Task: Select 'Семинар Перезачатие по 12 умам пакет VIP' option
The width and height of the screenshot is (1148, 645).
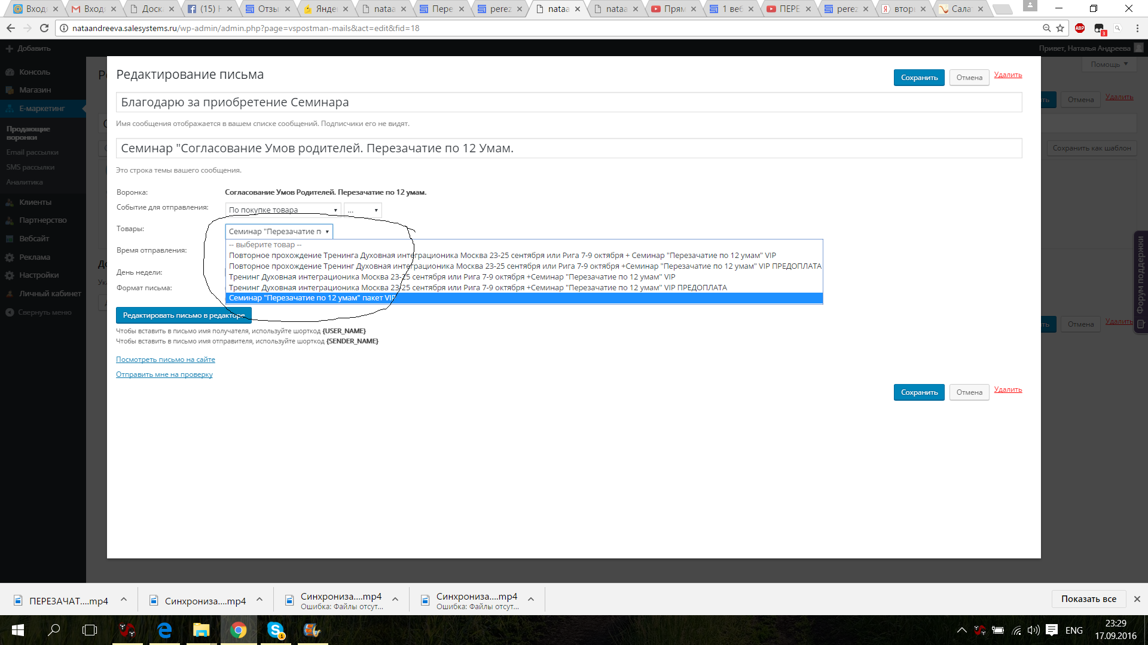Action: [x=312, y=298]
